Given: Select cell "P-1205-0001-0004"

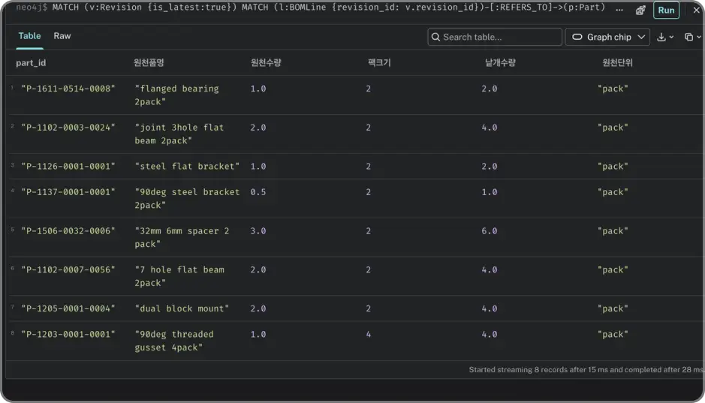Looking at the screenshot, I should pos(68,308).
